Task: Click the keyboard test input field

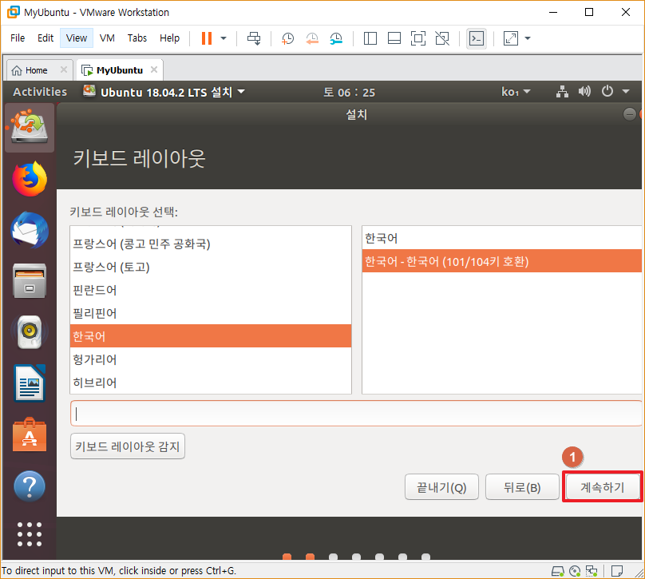Action: tap(356, 413)
